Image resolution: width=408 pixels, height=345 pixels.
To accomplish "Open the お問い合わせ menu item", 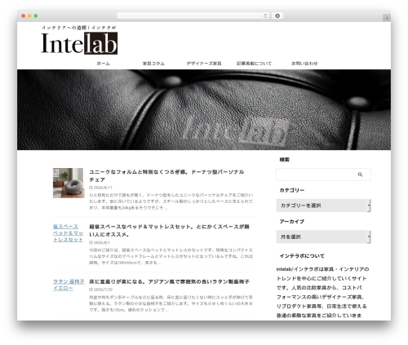I will click(304, 64).
